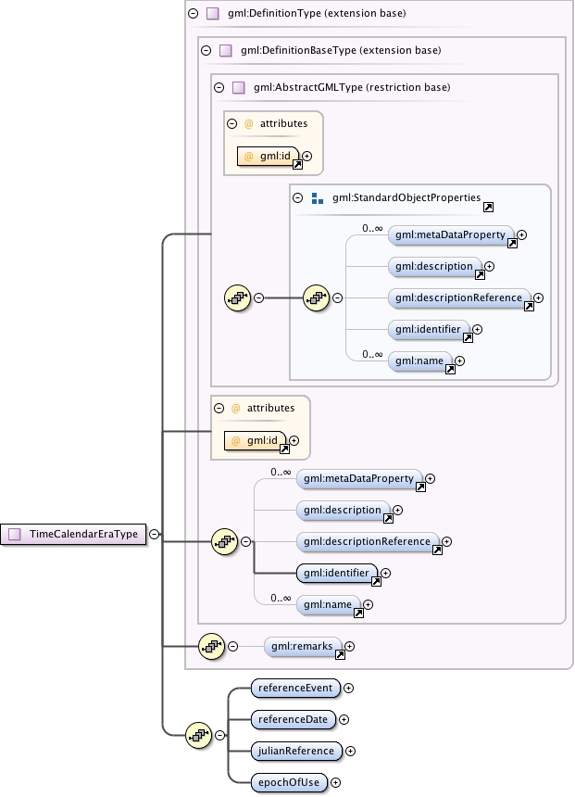
Task: Collapse the gml:DefinitionBaseType extension base
Action: (x=206, y=50)
